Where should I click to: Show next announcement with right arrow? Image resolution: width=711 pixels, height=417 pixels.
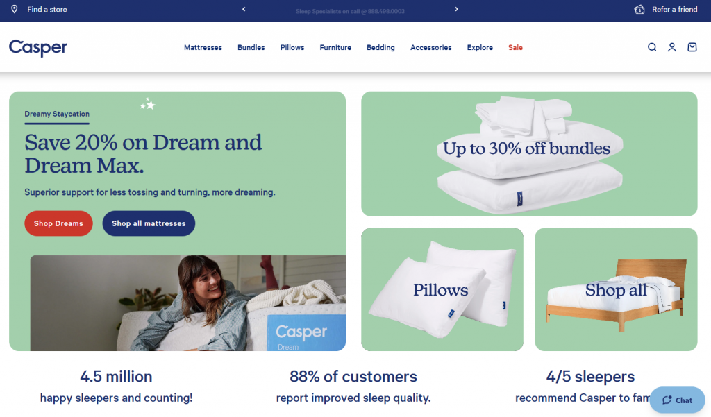pos(456,9)
